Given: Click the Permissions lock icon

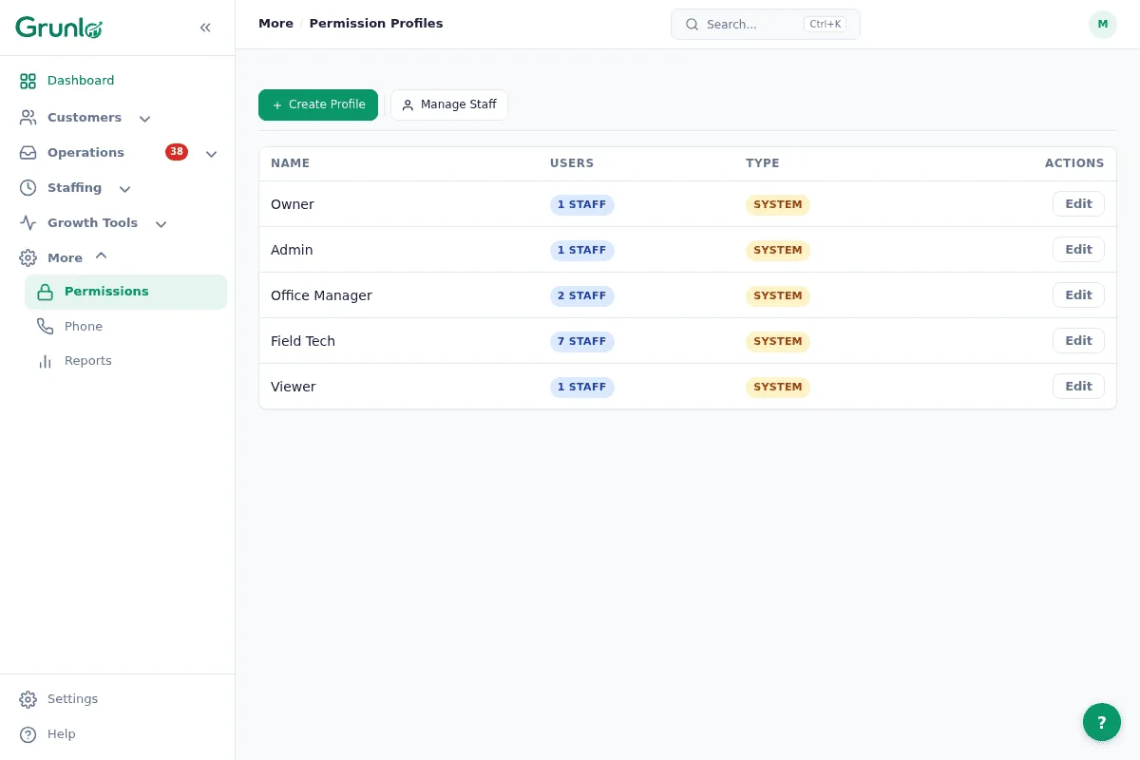Looking at the screenshot, I should (x=45, y=292).
